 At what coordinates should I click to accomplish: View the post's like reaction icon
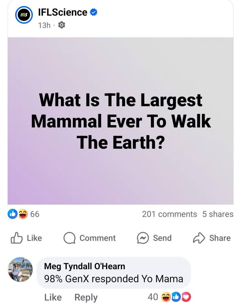13,214
